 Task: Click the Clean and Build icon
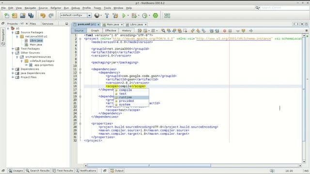[x=115, y=15]
